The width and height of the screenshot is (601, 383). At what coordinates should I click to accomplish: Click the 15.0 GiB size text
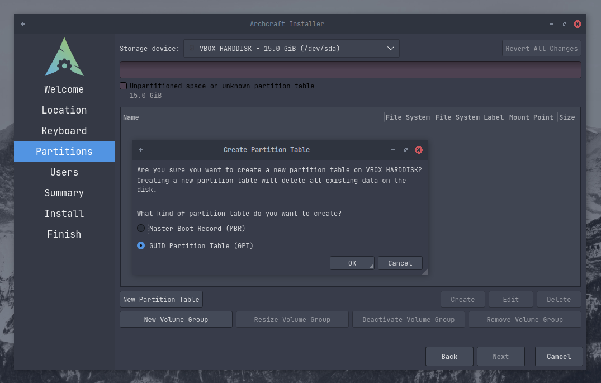[146, 96]
